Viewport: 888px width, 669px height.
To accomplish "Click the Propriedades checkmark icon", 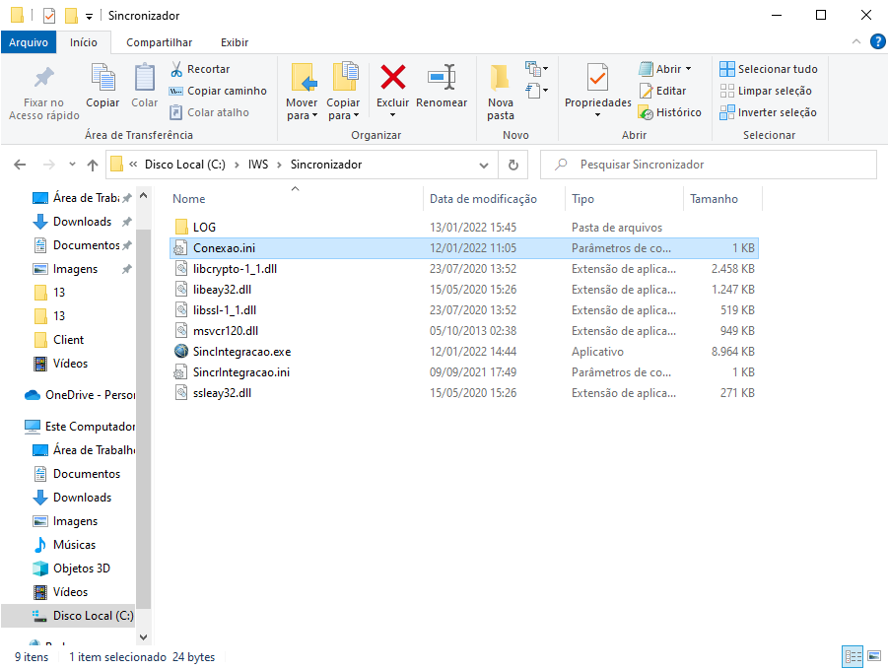I will pos(597,78).
